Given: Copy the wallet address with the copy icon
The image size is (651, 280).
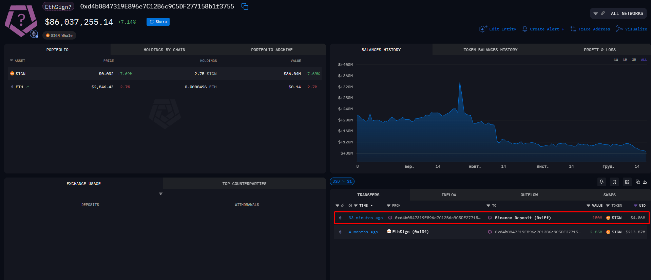Looking at the screenshot, I should (245, 6).
